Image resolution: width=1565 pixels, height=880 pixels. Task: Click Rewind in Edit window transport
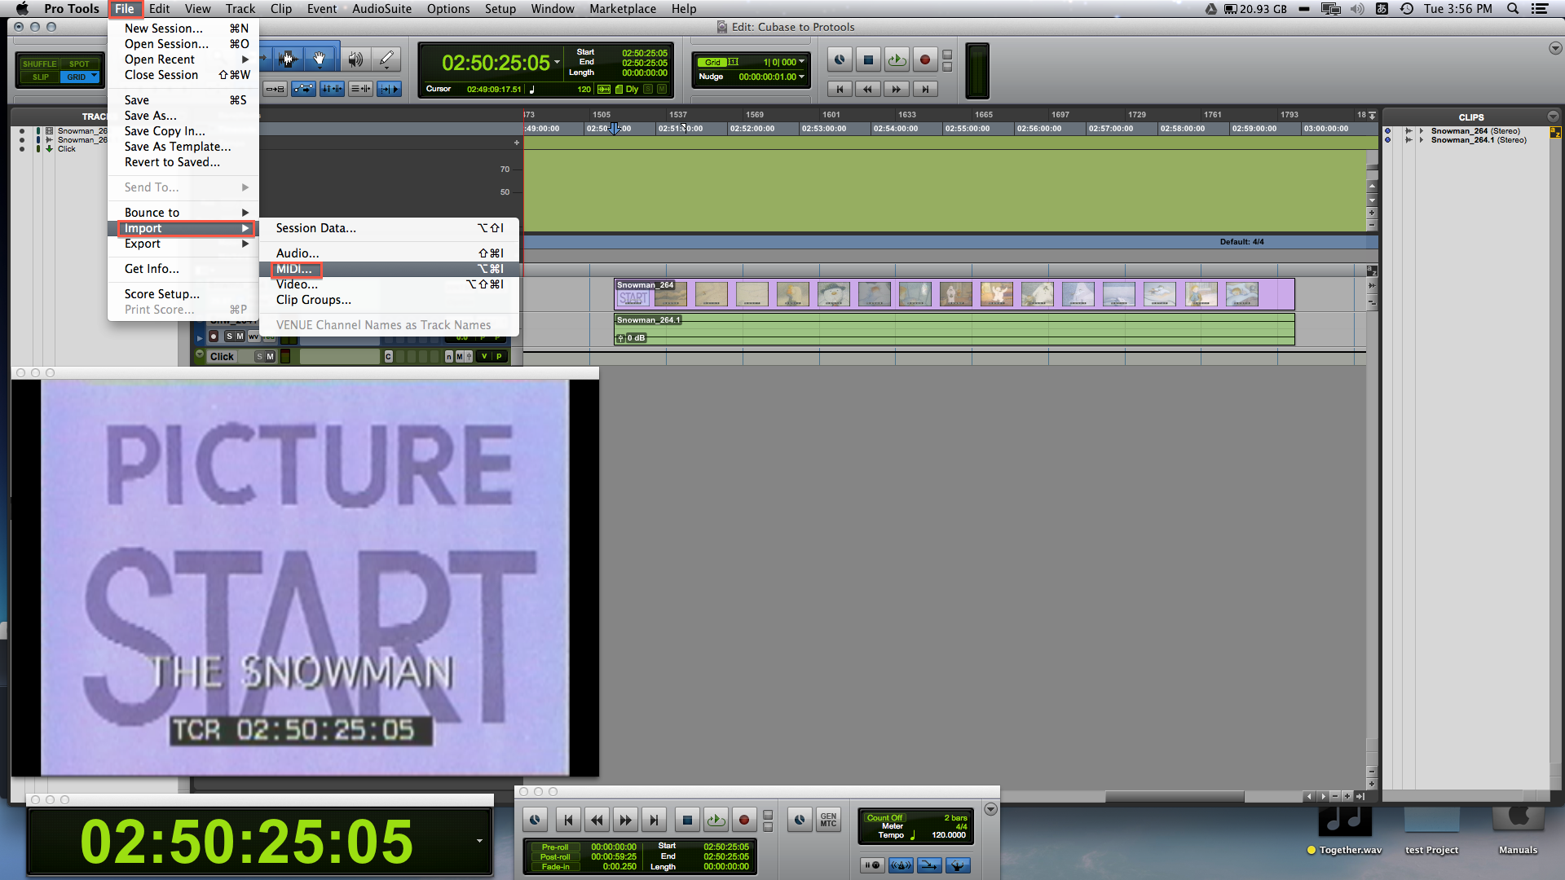pos(868,89)
